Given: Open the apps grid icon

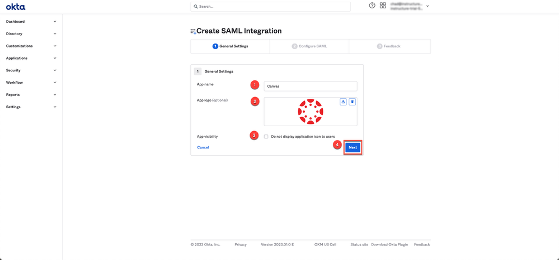Looking at the screenshot, I should coord(383,6).
